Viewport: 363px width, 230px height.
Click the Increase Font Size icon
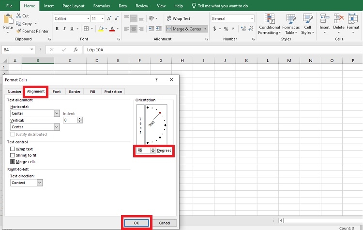tap(109, 18)
